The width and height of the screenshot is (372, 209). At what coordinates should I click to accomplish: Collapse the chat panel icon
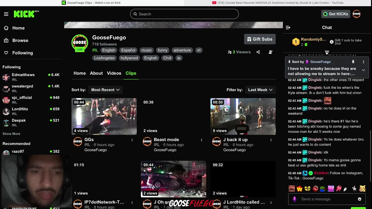click(x=288, y=28)
